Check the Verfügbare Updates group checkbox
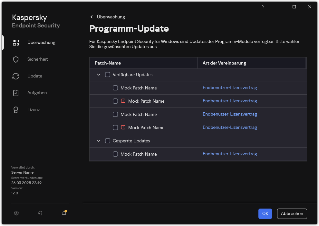Image resolution: width=319 pixels, height=226 pixels. pos(108,75)
